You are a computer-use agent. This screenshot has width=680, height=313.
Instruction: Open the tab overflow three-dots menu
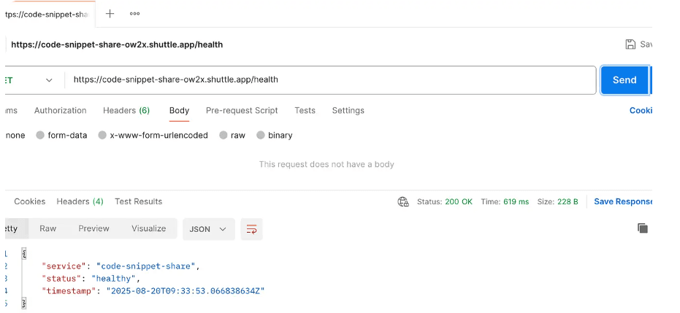pos(134,13)
